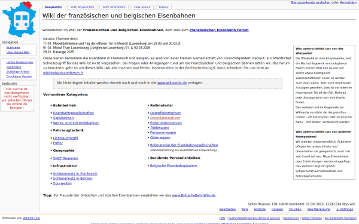Screen dimensions: 359x224
Task: Open Französischen Eisenbahn Forum link
Action: click(219, 30)
